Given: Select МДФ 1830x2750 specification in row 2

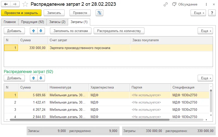Looking at the screenshot, I should tap(190, 102).
